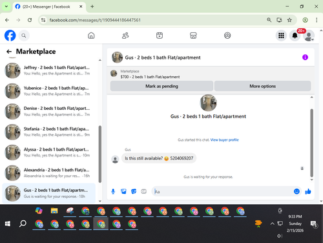Open Chrome profile icon
The image size is (323, 243).
coord(305,20)
